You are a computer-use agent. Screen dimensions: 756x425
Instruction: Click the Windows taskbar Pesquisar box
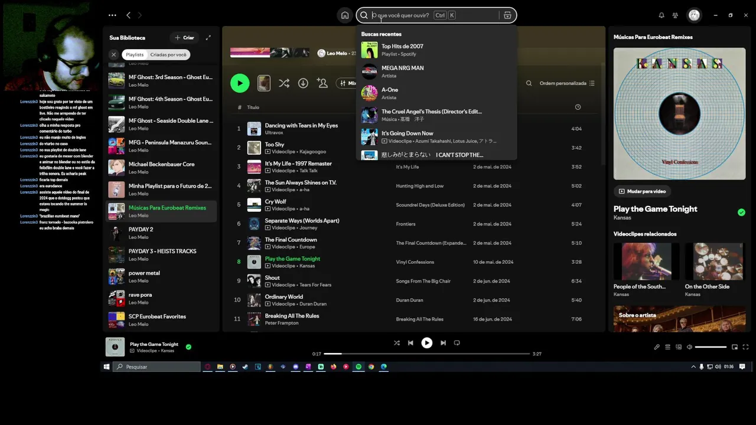157,367
